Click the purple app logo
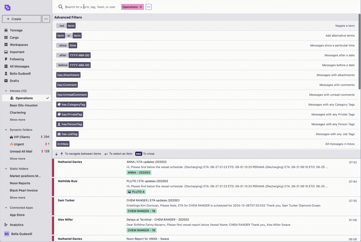 click(7, 8)
